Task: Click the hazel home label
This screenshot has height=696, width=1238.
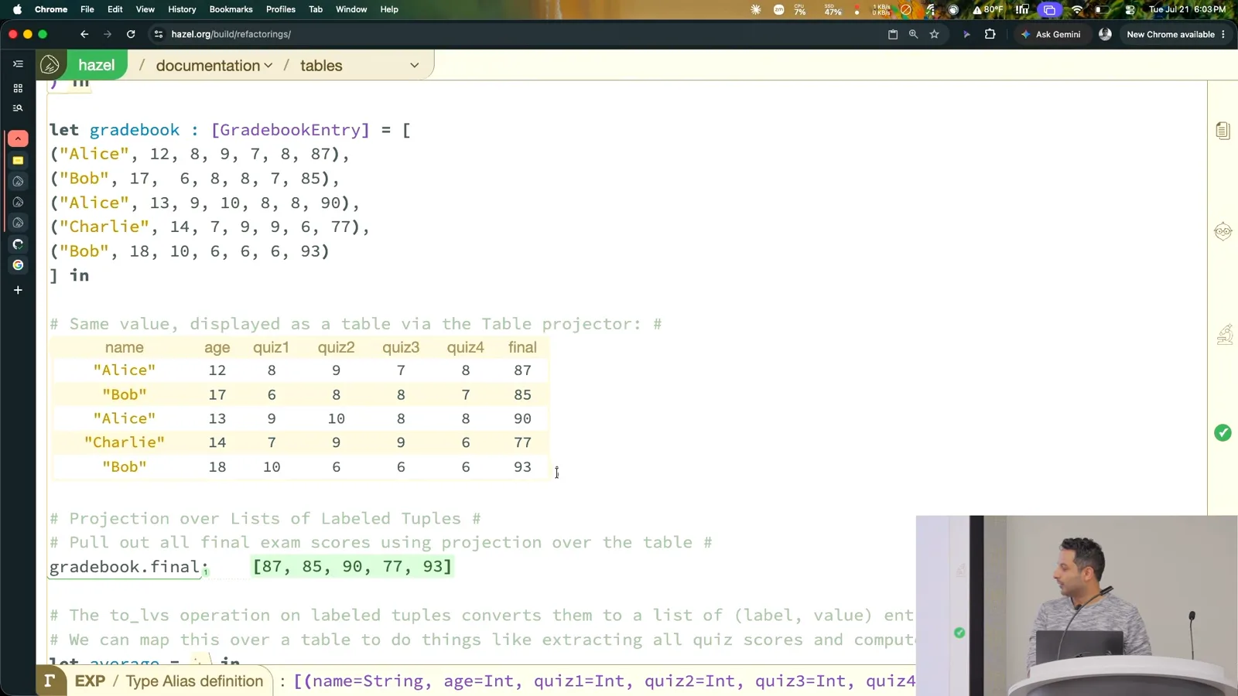Action: 97,66
